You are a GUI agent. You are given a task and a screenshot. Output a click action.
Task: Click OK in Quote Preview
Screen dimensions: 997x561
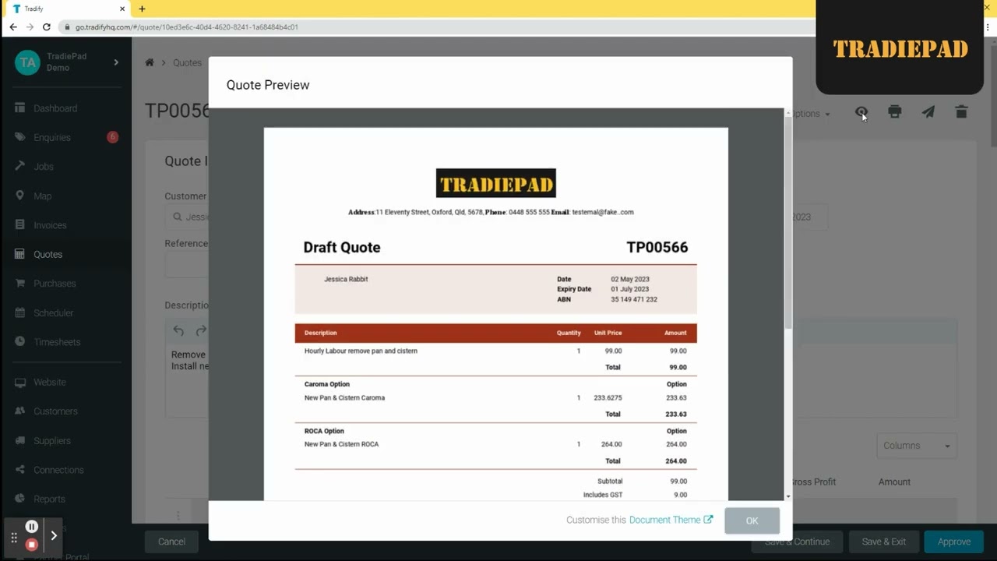[x=752, y=520]
